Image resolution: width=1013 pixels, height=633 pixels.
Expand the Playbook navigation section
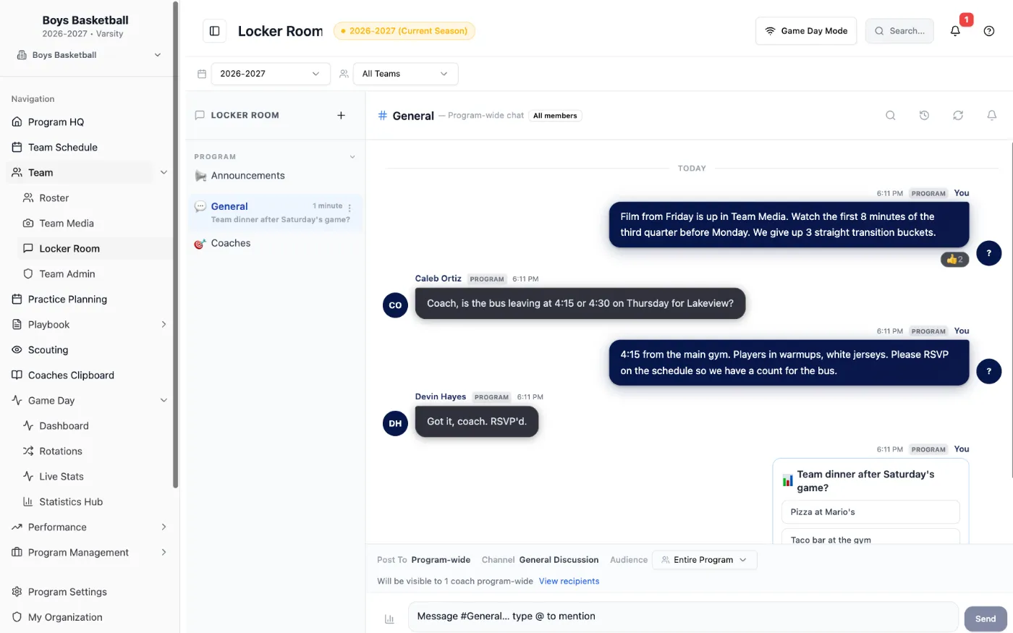point(164,324)
